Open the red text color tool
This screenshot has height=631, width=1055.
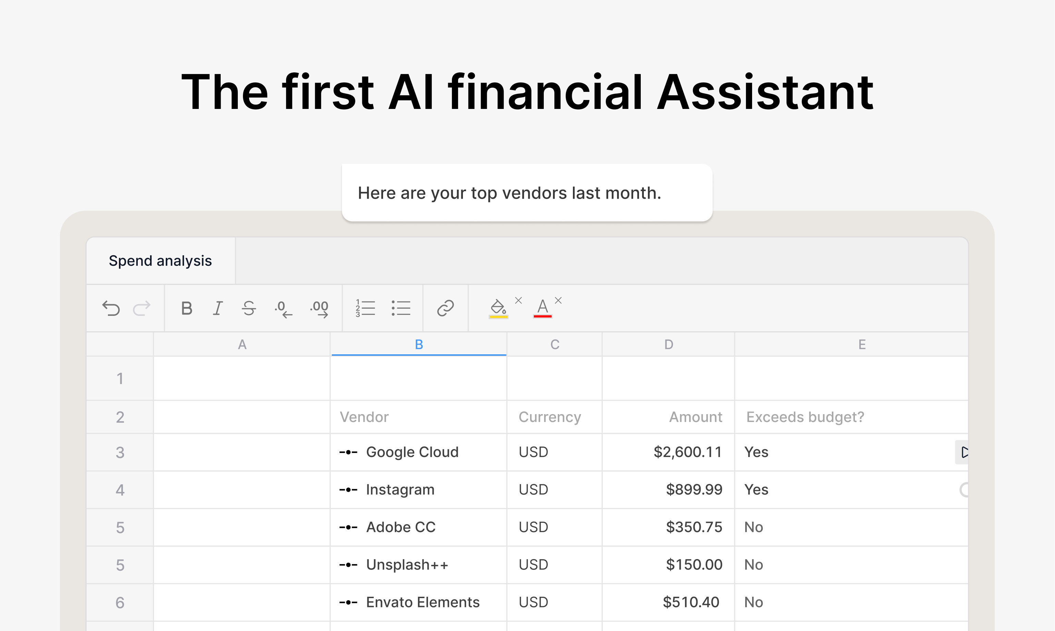point(543,308)
